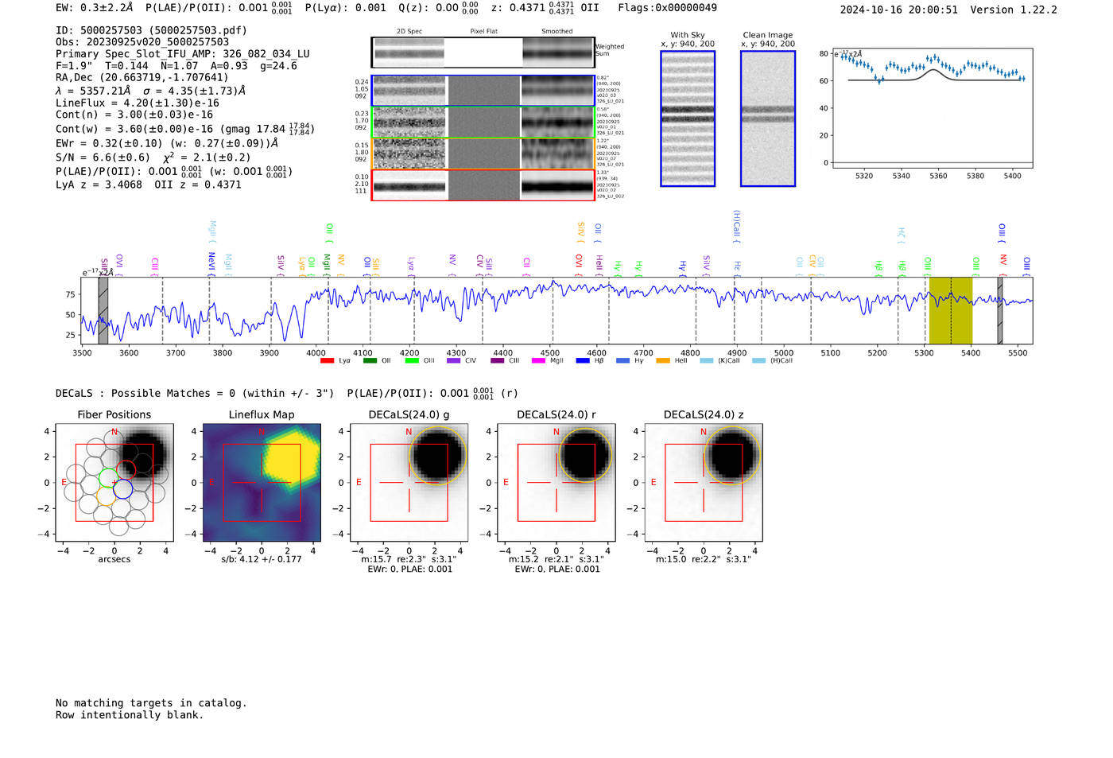Click the yellow highlighted band in spectrum
This screenshot has width=1113, height=758.
coord(951,311)
